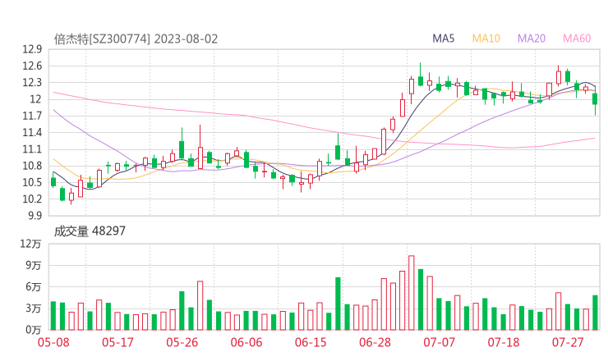608x361 pixels.
Task: Click the 05-17 date label
Action: tap(117, 342)
